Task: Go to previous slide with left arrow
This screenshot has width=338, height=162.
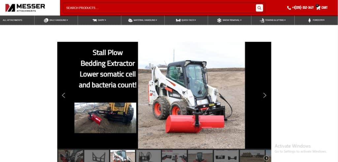Action: 64,95
